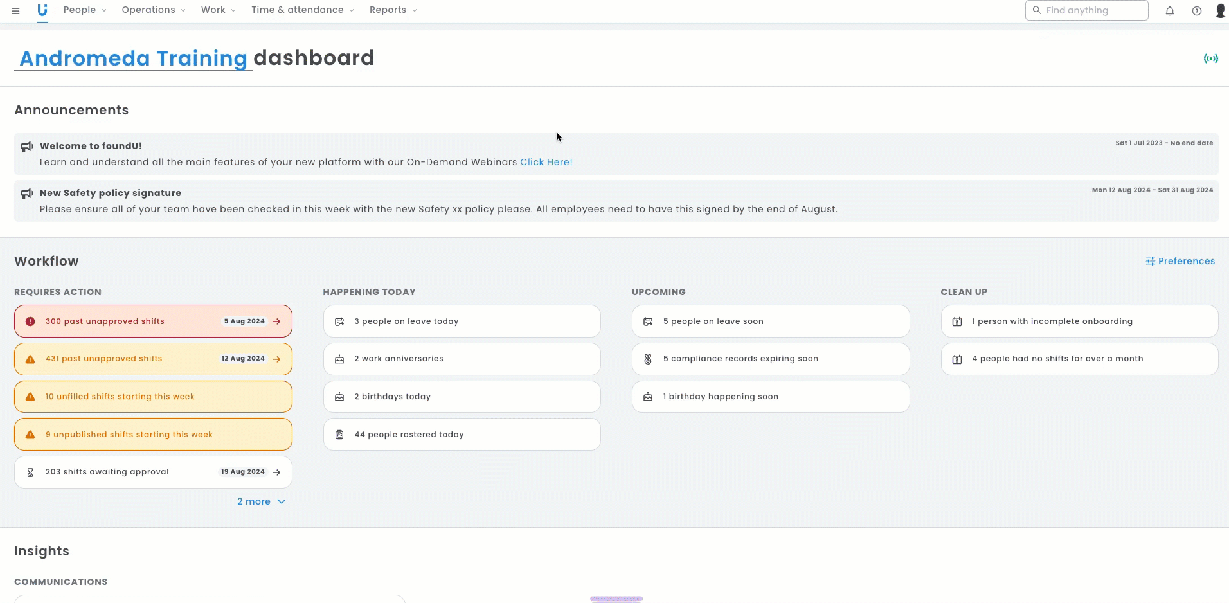Screen dimensions: 1229x603
Task: Open the help question mark icon
Action: tap(1197, 11)
